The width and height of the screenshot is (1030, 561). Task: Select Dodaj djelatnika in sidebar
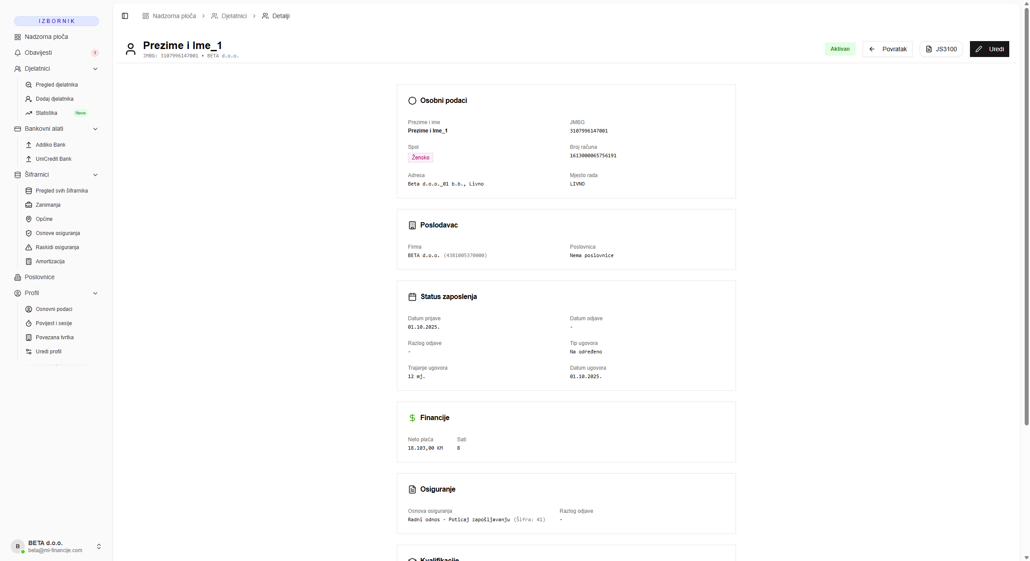point(54,99)
